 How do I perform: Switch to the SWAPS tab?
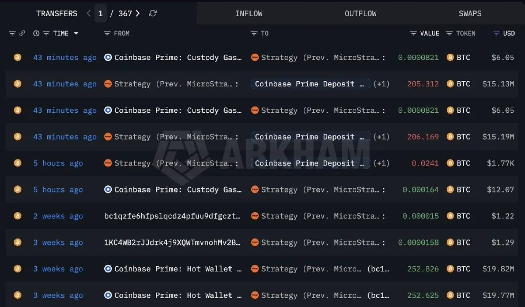pyautogui.click(x=470, y=14)
